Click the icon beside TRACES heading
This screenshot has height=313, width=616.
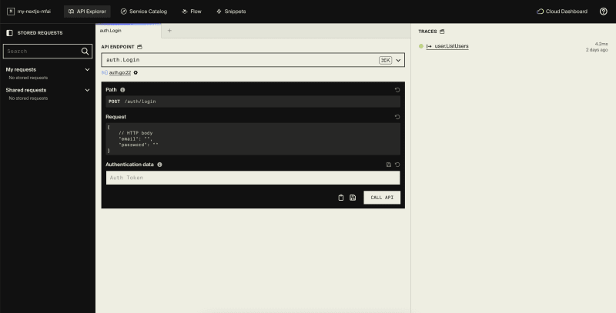(x=442, y=32)
